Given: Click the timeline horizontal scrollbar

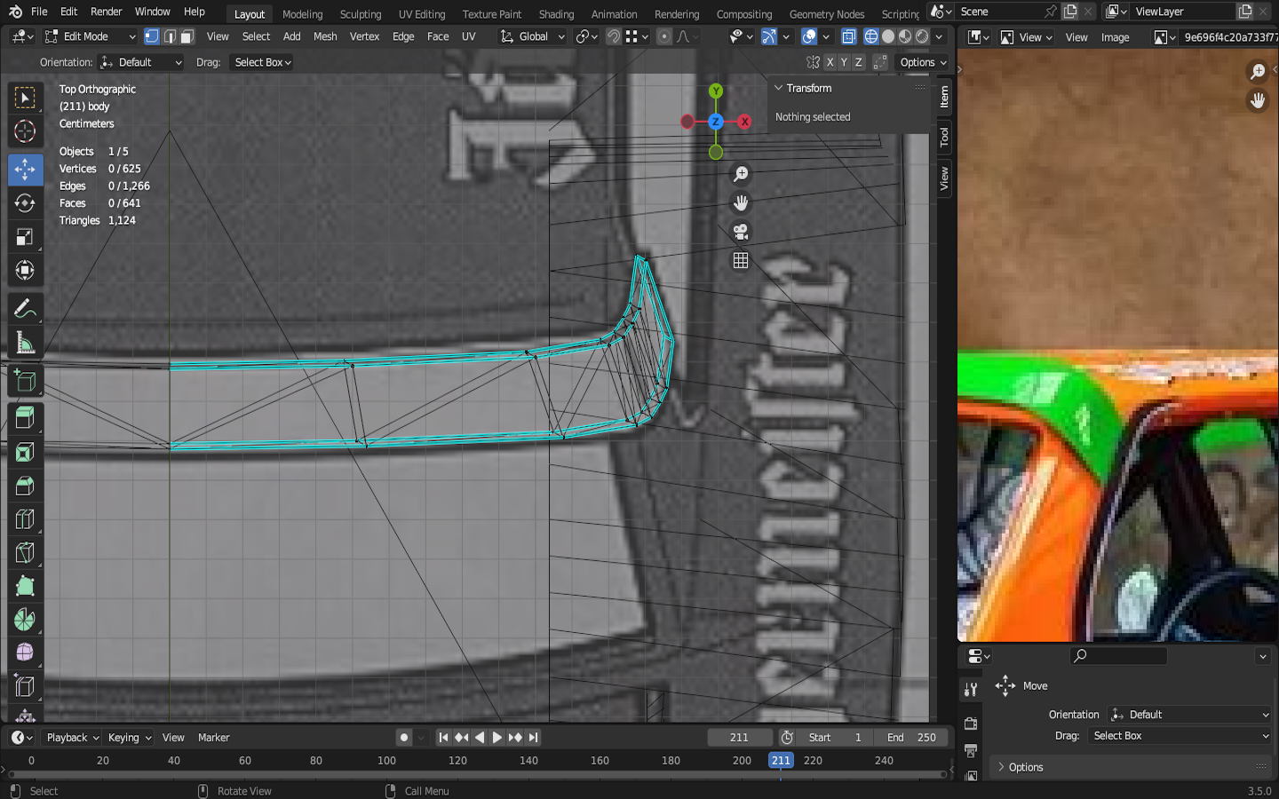Looking at the screenshot, I should coord(475,775).
